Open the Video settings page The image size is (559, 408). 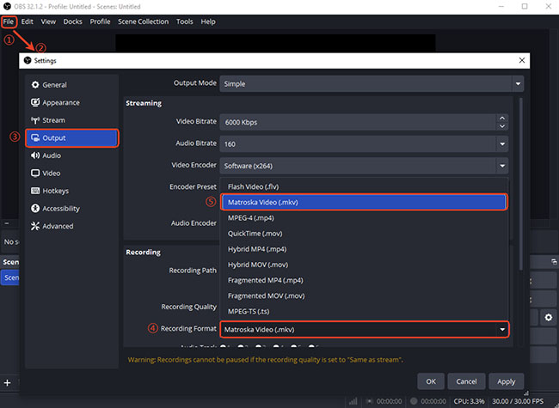[x=71, y=174]
